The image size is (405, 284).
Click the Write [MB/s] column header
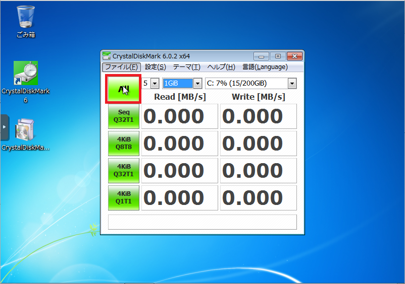(x=258, y=97)
